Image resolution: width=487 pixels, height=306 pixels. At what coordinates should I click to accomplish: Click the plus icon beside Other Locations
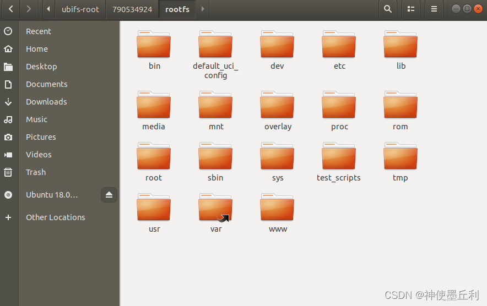pos(8,217)
